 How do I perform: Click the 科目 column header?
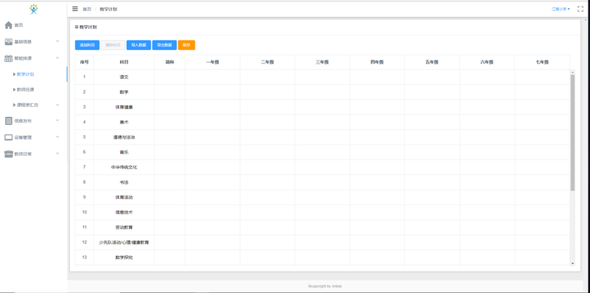(x=124, y=62)
